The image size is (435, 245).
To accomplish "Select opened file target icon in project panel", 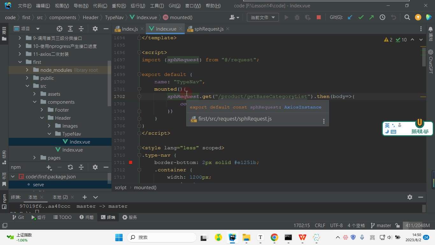I will pos(60,29).
